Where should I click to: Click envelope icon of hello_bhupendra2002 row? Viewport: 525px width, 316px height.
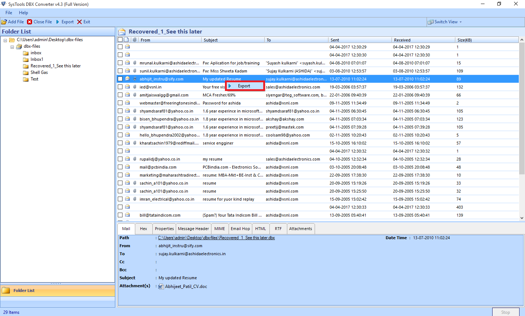pyautogui.click(x=128, y=135)
